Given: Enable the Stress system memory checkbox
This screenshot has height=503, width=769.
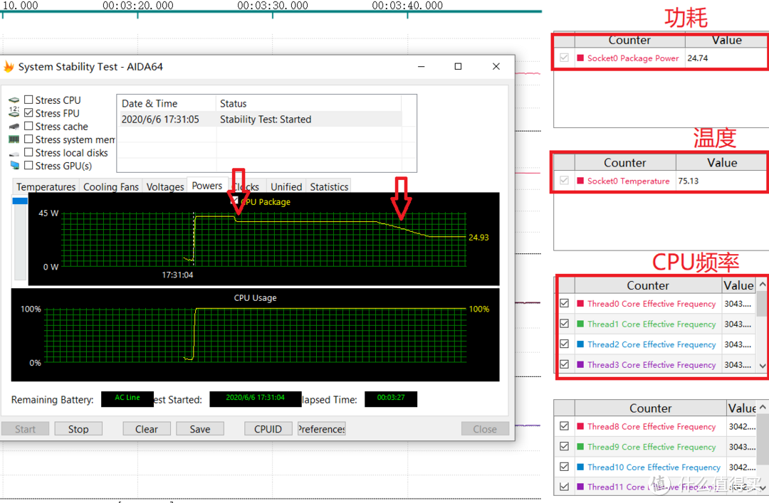Looking at the screenshot, I should [29, 139].
